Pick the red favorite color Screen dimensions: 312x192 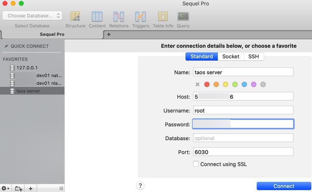[x=207, y=84]
